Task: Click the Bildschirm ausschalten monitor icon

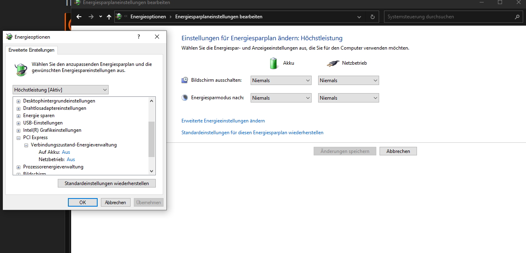Action: [x=185, y=80]
